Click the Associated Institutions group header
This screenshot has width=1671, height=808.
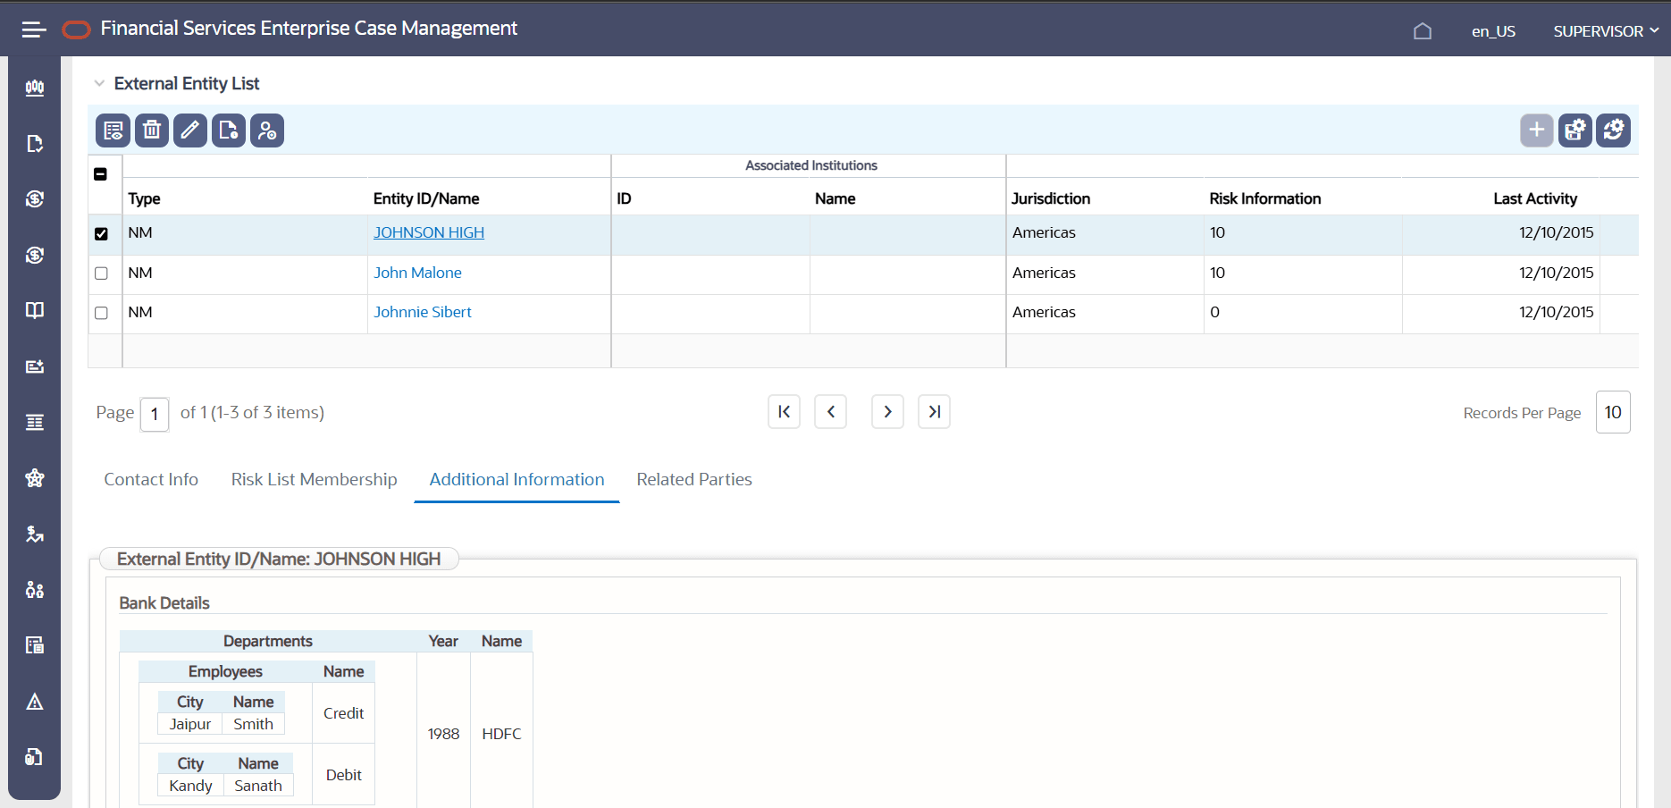coord(811,165)
